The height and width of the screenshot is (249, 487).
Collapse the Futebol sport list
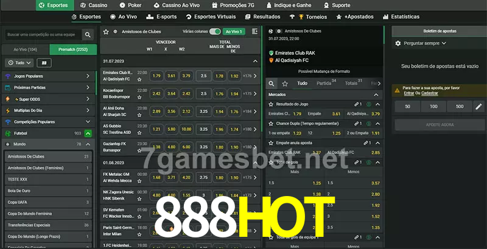[x=88, y=133]
